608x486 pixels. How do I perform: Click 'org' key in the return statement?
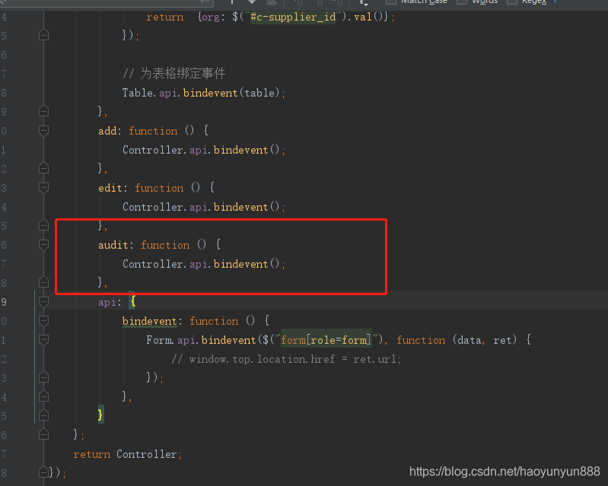point(211,17)
